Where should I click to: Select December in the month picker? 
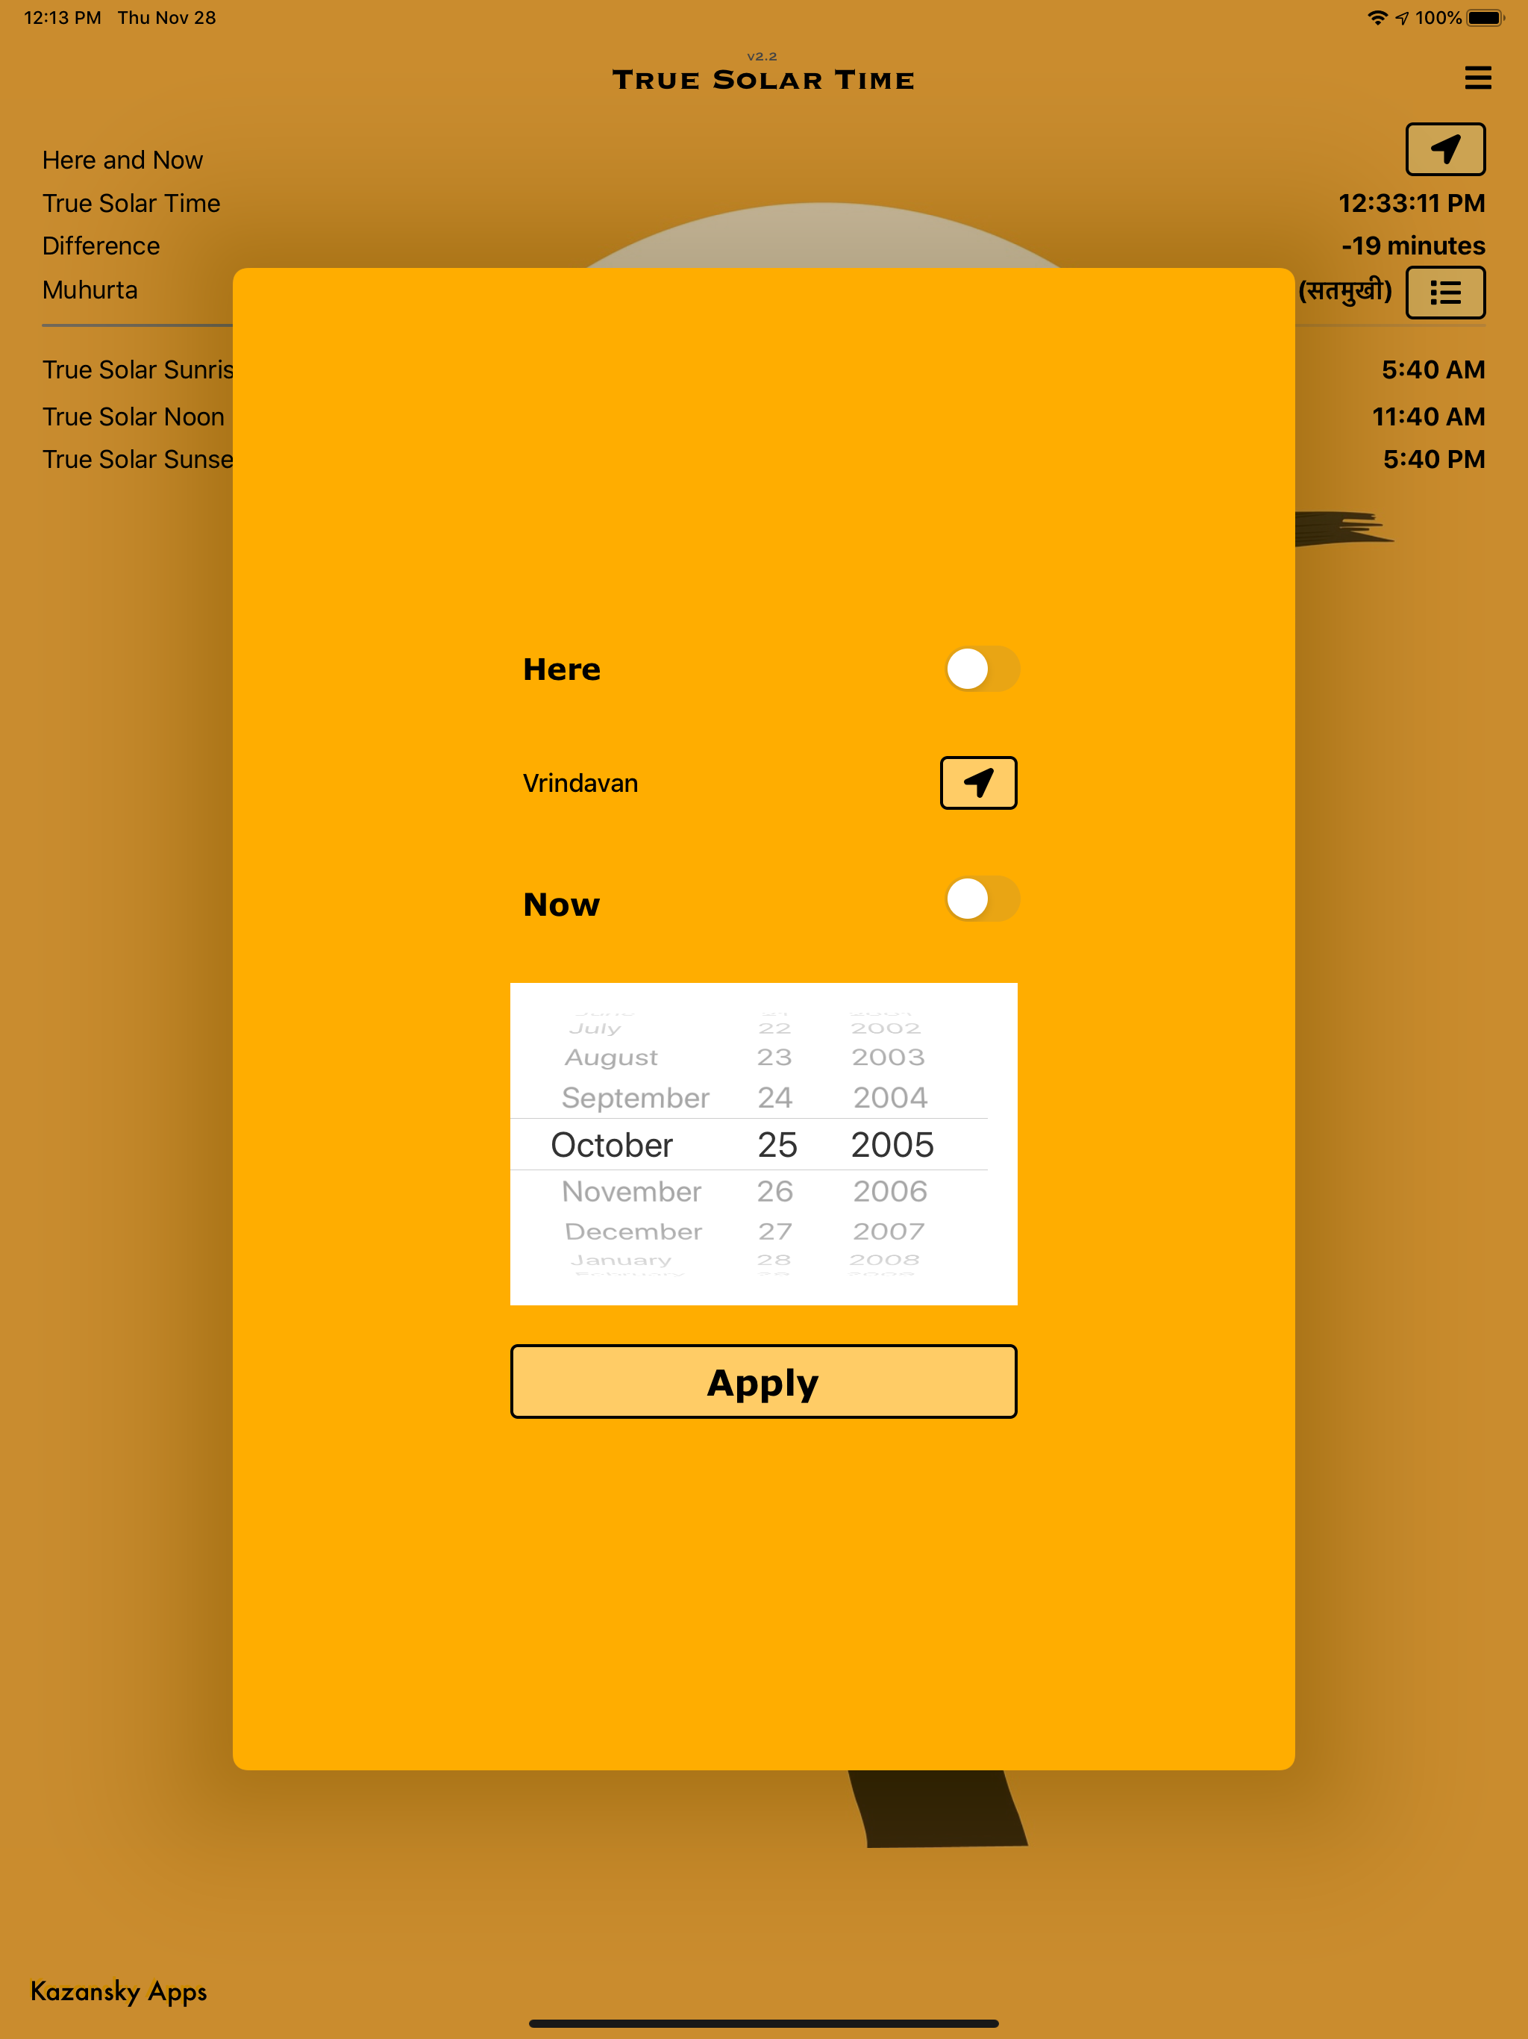point(633,1231)
